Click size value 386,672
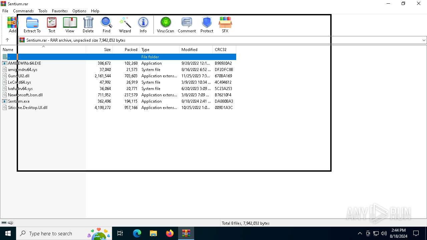The height and width of the screenshot is (240, 427). [x=104, y=63]
